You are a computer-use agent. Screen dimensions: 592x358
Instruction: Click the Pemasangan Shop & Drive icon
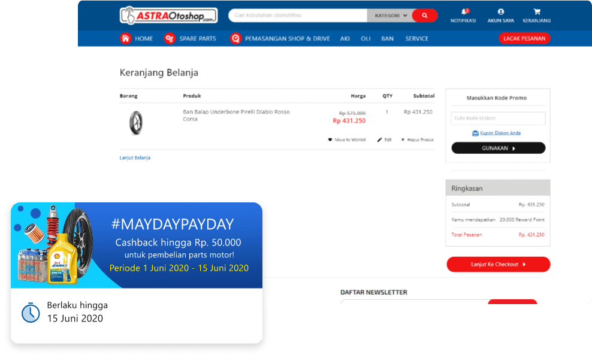point(235,38)
